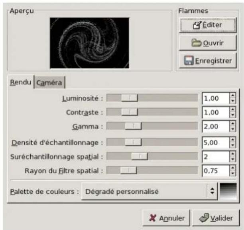244x230 pixels.
Task: Focus the Gamma value field 2,00
Action: coord(216,127)
